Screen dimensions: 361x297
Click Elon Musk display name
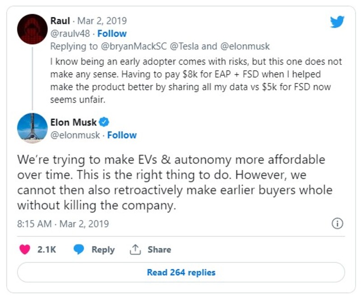74,122
